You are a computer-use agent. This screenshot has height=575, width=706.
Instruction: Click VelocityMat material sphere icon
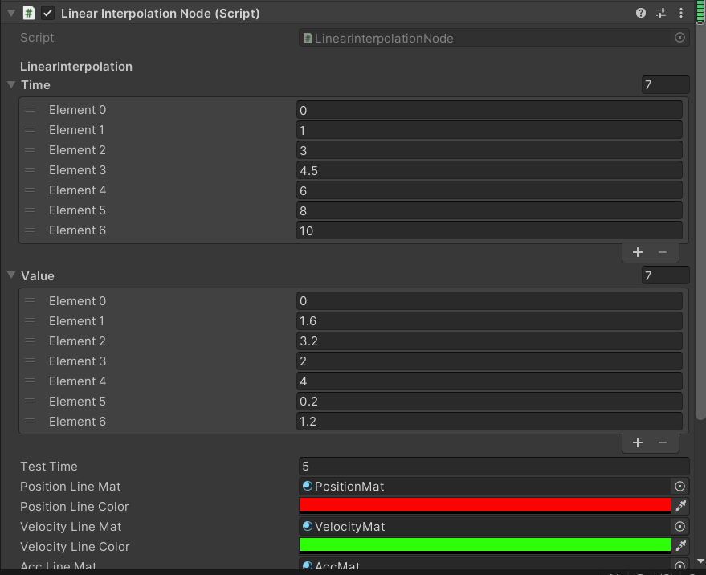tap(308, 526)
